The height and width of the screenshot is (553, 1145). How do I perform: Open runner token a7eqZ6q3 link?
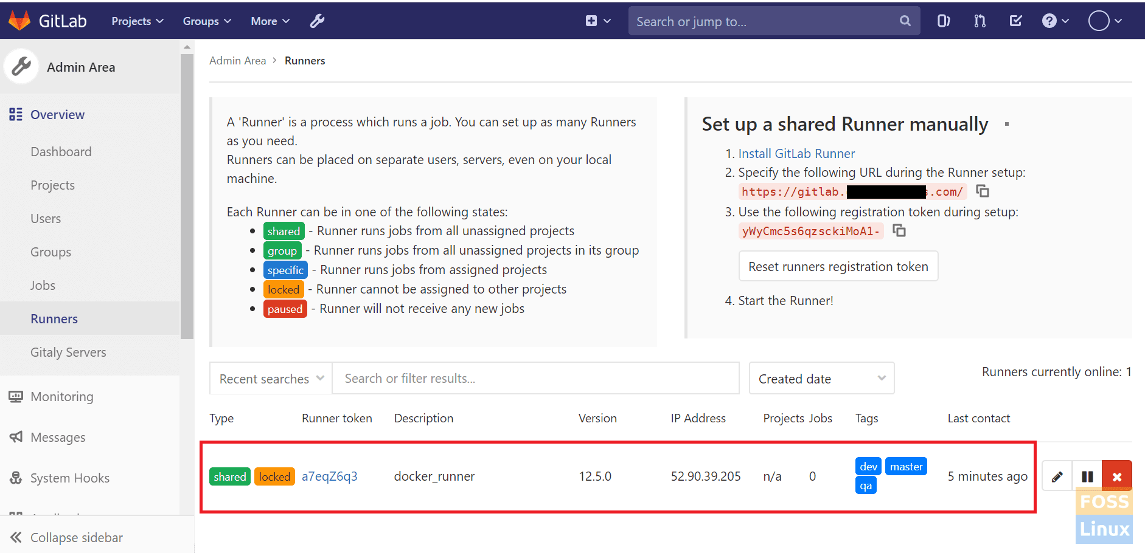pyautogui.click(x=329, y=476)
